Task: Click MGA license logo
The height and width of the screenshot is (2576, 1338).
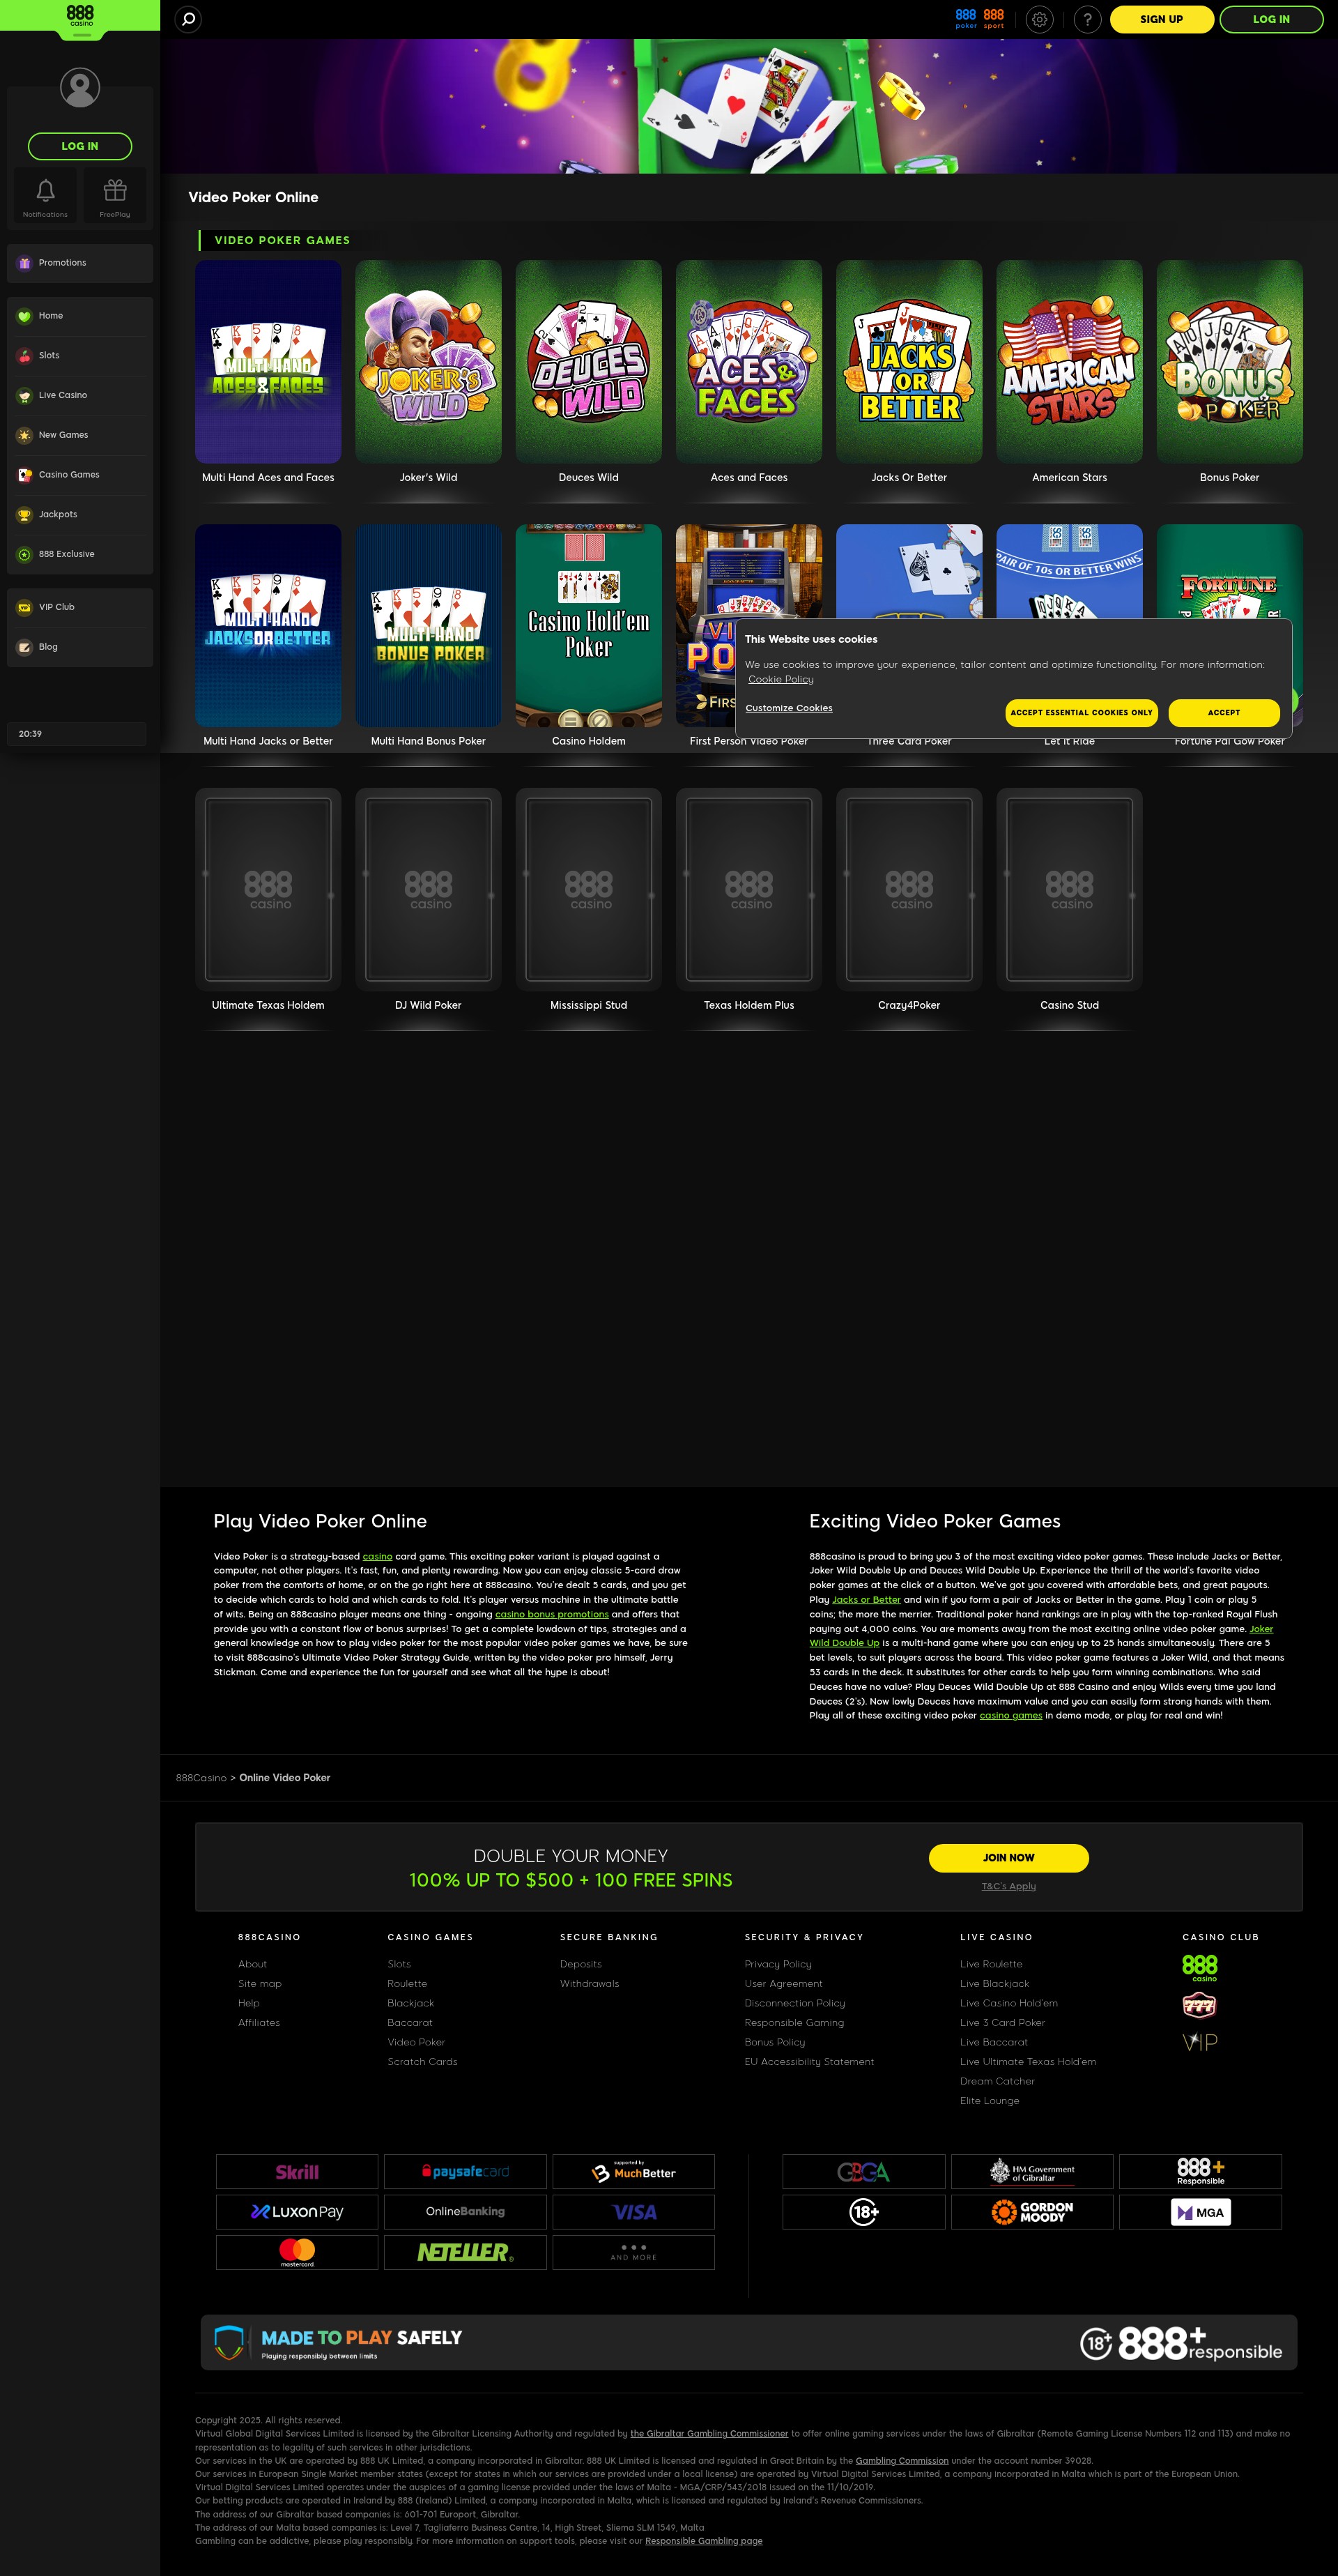Action: click(x=1200, y=2212)
